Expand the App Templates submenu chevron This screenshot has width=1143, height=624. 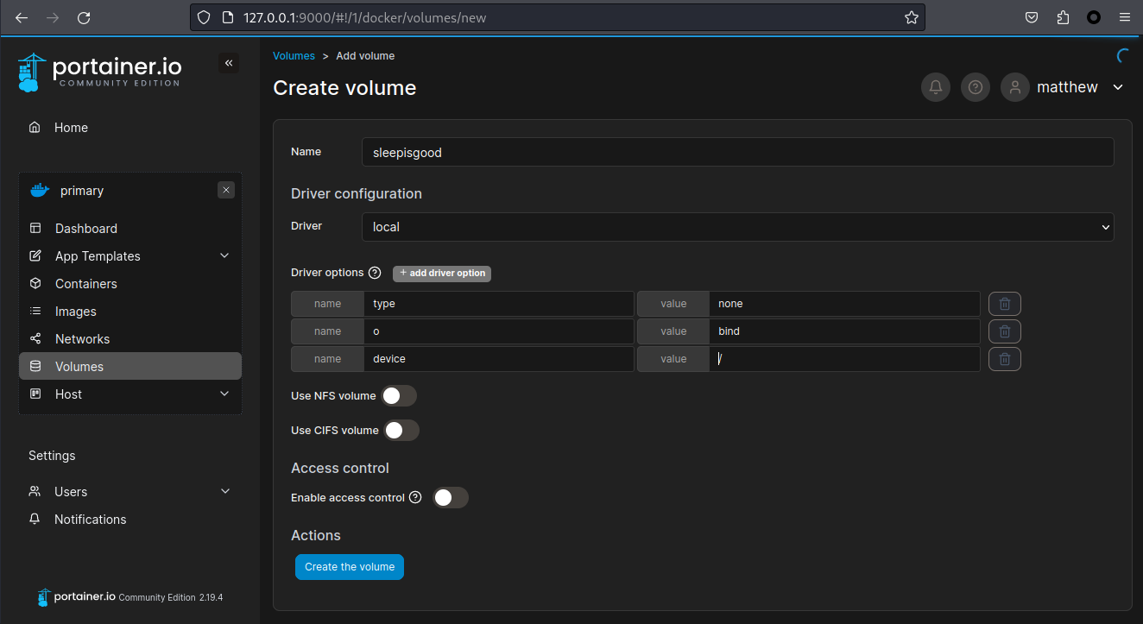coord(224,255)
